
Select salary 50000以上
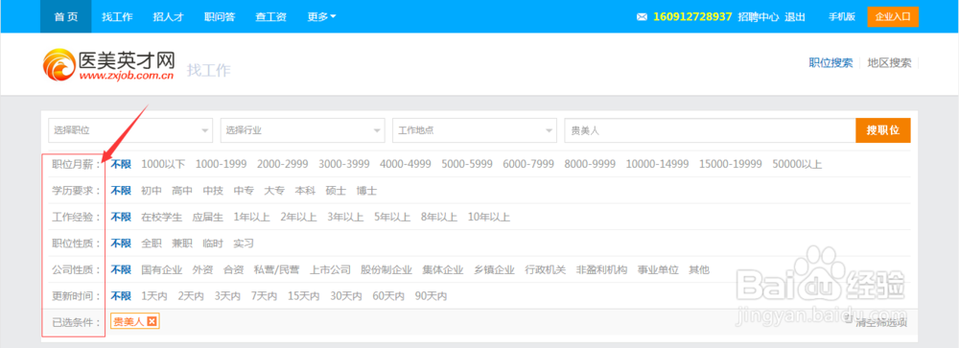[797, 164]
